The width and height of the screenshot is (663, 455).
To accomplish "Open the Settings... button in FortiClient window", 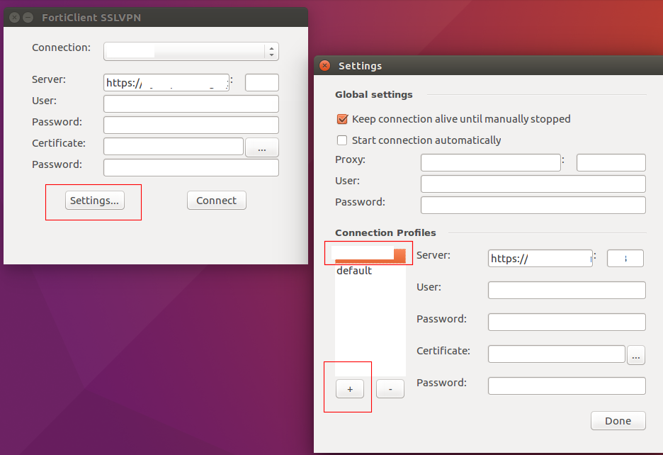I will coord(95,200).
